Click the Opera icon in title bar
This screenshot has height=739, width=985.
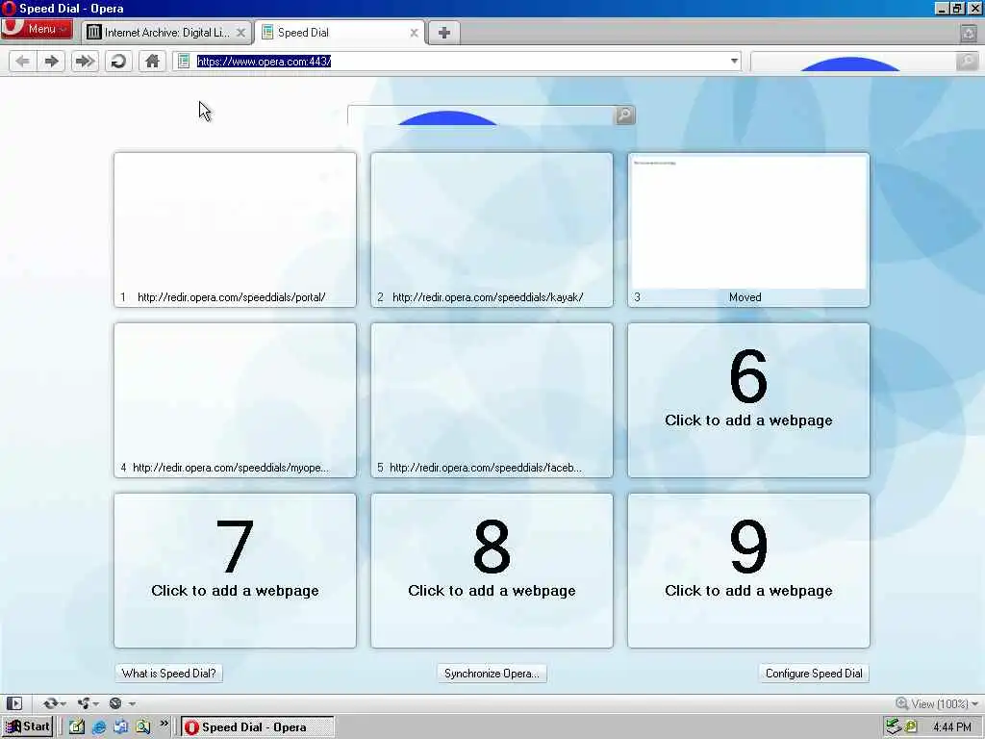[9, 8]
